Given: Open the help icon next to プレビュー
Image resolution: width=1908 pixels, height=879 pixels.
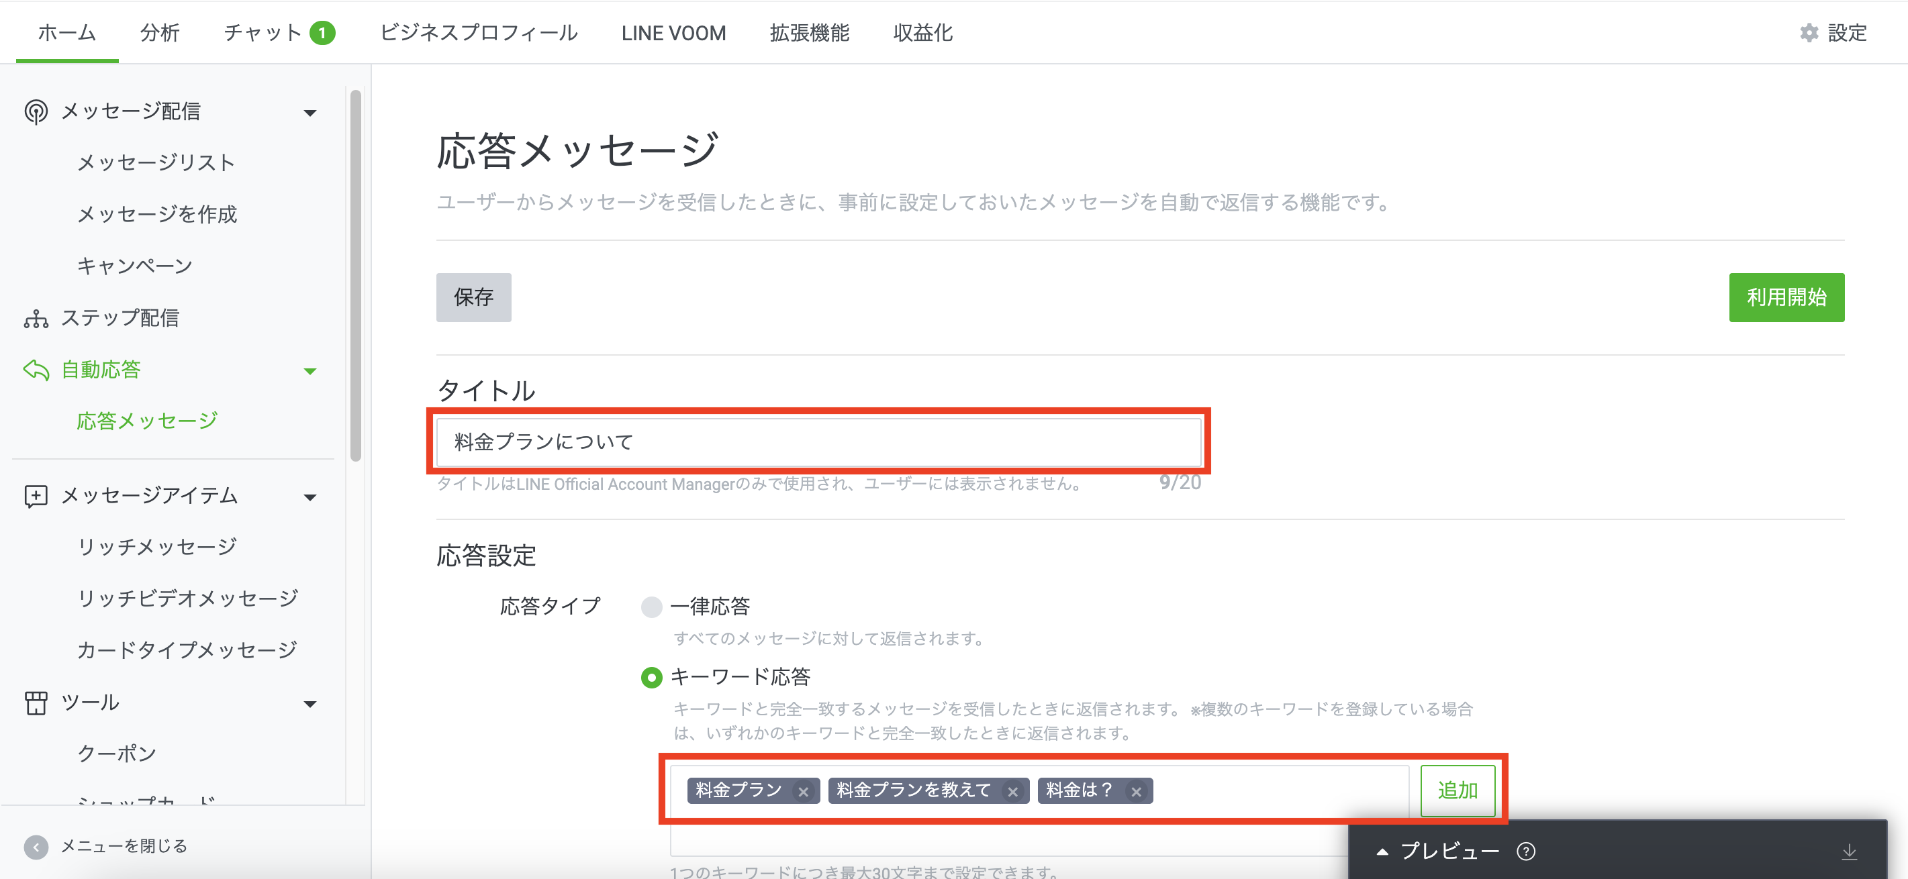Looking at the screenshot, I should tap(1526, 851).
